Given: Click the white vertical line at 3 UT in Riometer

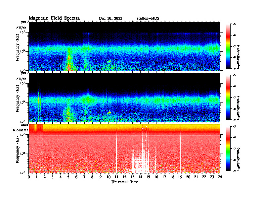Looking at the screenshot, I should [x=53, y=159].
